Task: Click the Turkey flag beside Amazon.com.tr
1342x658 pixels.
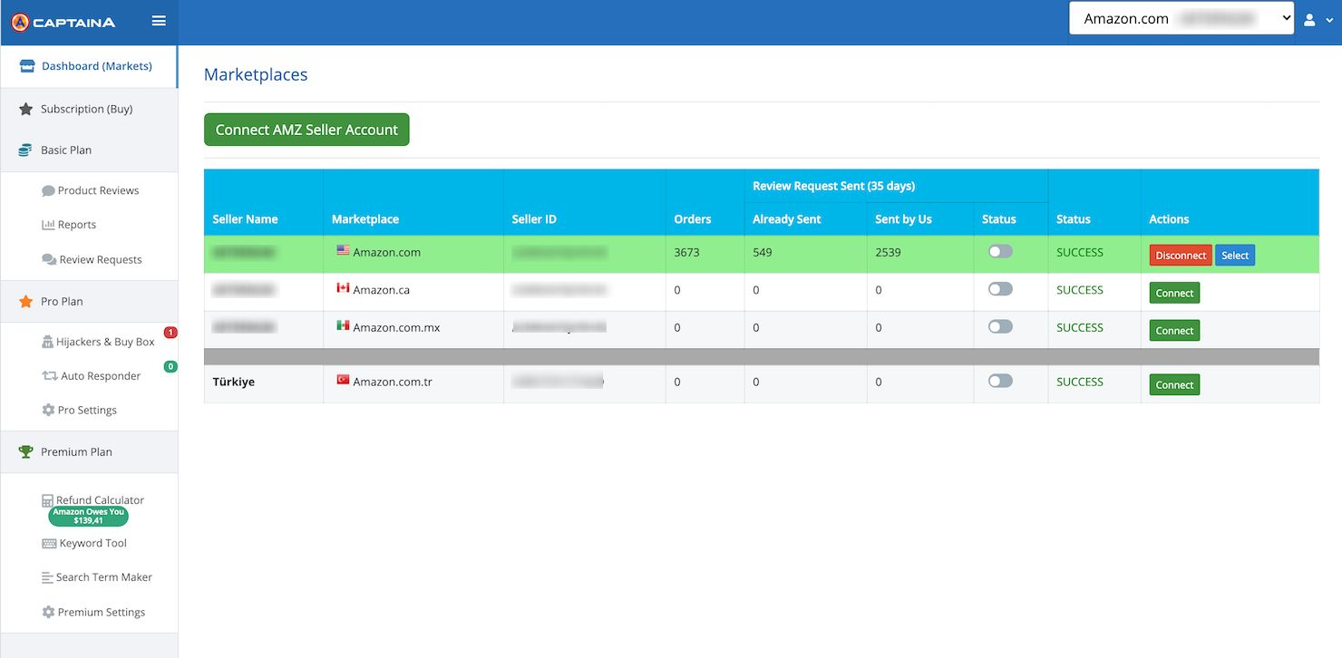Action: click(x=343, y=380)
